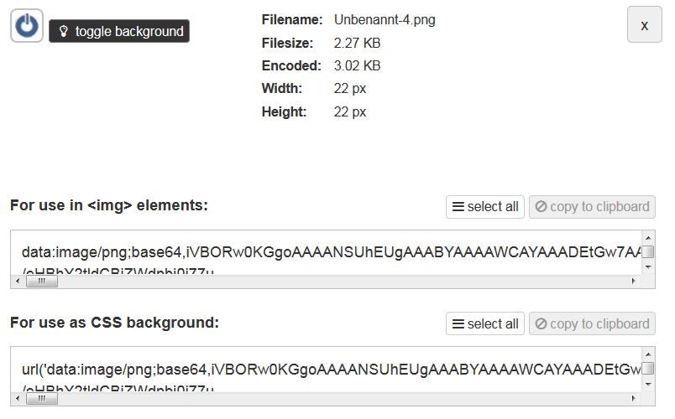Close the panel with the x button

644,25
